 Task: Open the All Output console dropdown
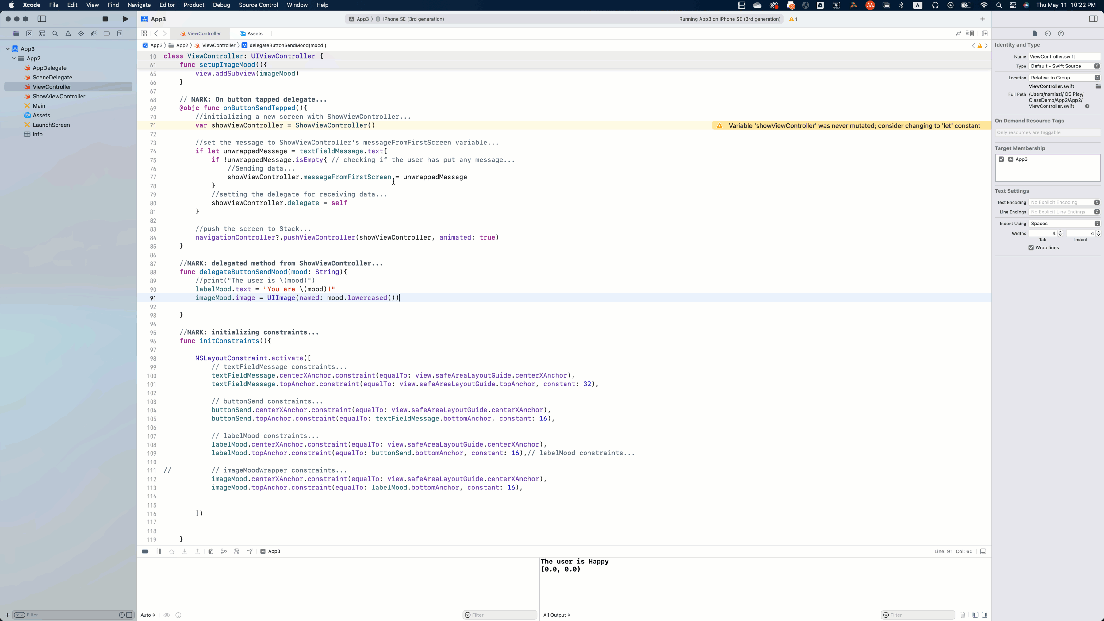pos(556,615)
